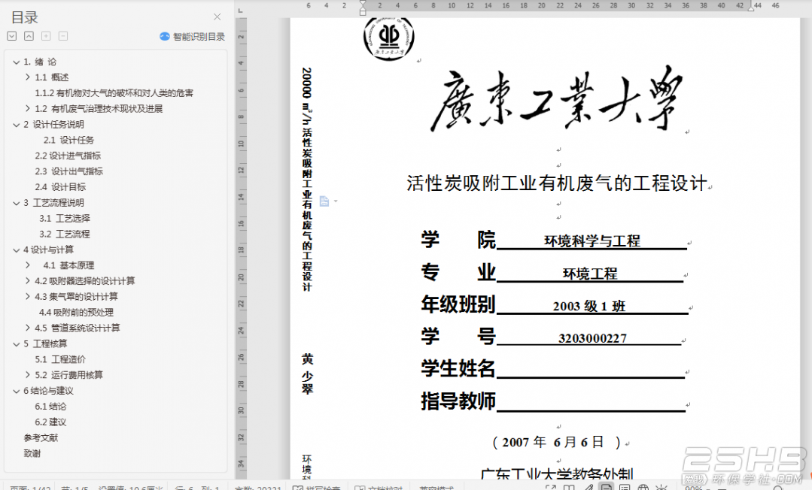Viewport: 812px width, 490px height.
Task: Click the plus box icon in 目录 toolbar
Action: click(46, 36)
